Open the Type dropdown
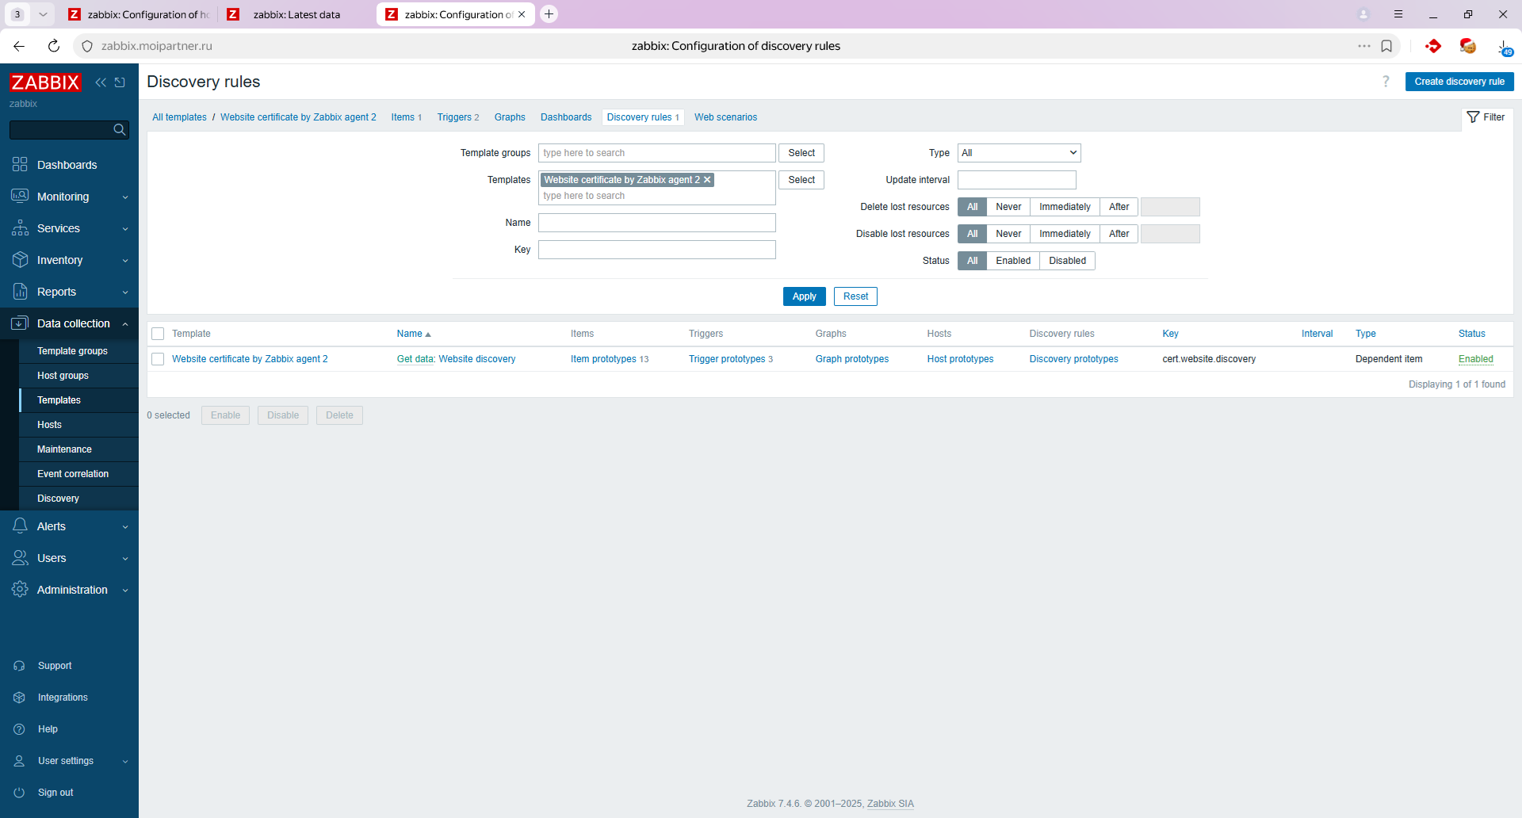Image resolution: width=1522 pixels, height=818 pixels. [x=1019, y=153]
